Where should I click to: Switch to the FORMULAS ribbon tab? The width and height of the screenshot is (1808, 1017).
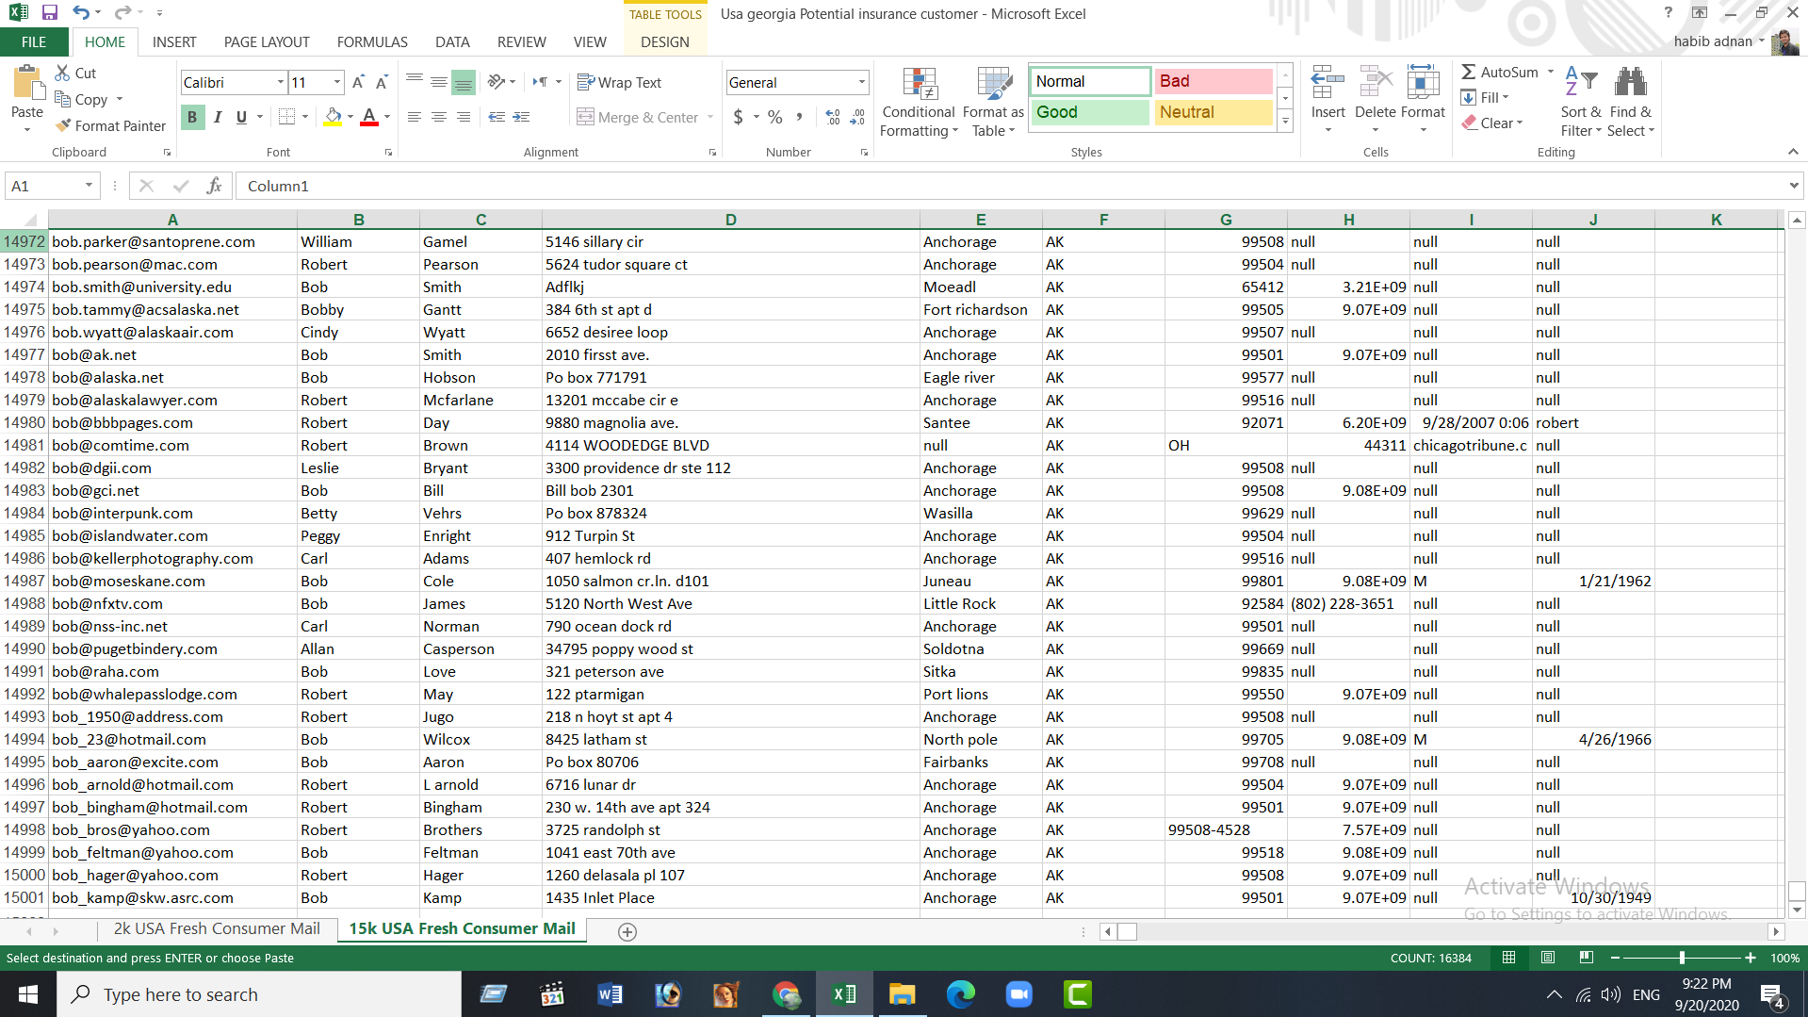click(372, 41)
